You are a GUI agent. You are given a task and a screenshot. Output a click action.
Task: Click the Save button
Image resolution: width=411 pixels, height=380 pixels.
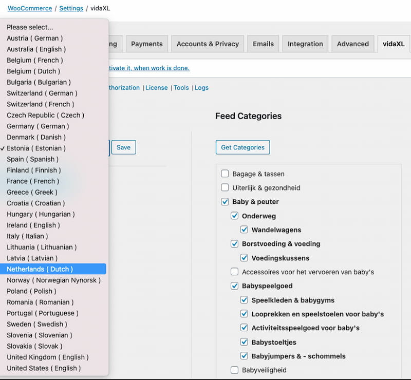pyautogui.click(x=123, y=147)
